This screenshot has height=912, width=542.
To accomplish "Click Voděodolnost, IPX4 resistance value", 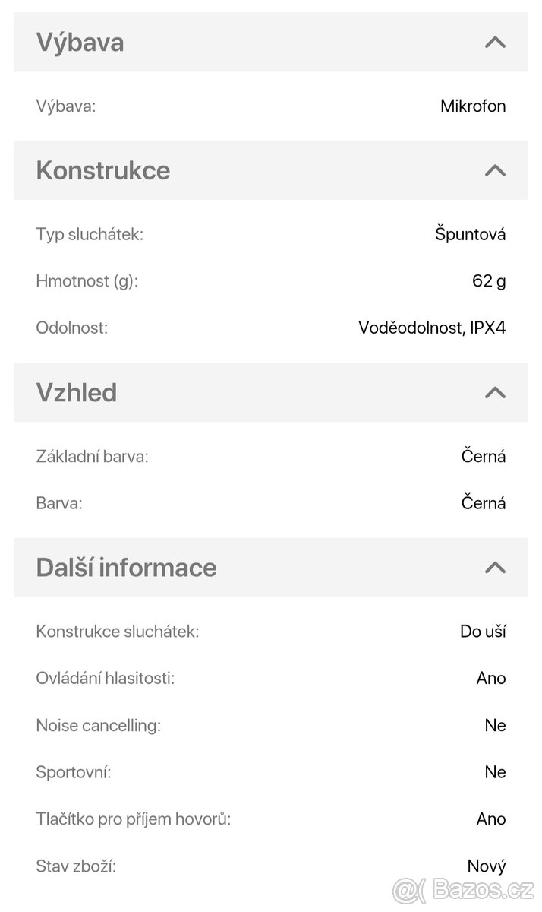I will 433,328.
